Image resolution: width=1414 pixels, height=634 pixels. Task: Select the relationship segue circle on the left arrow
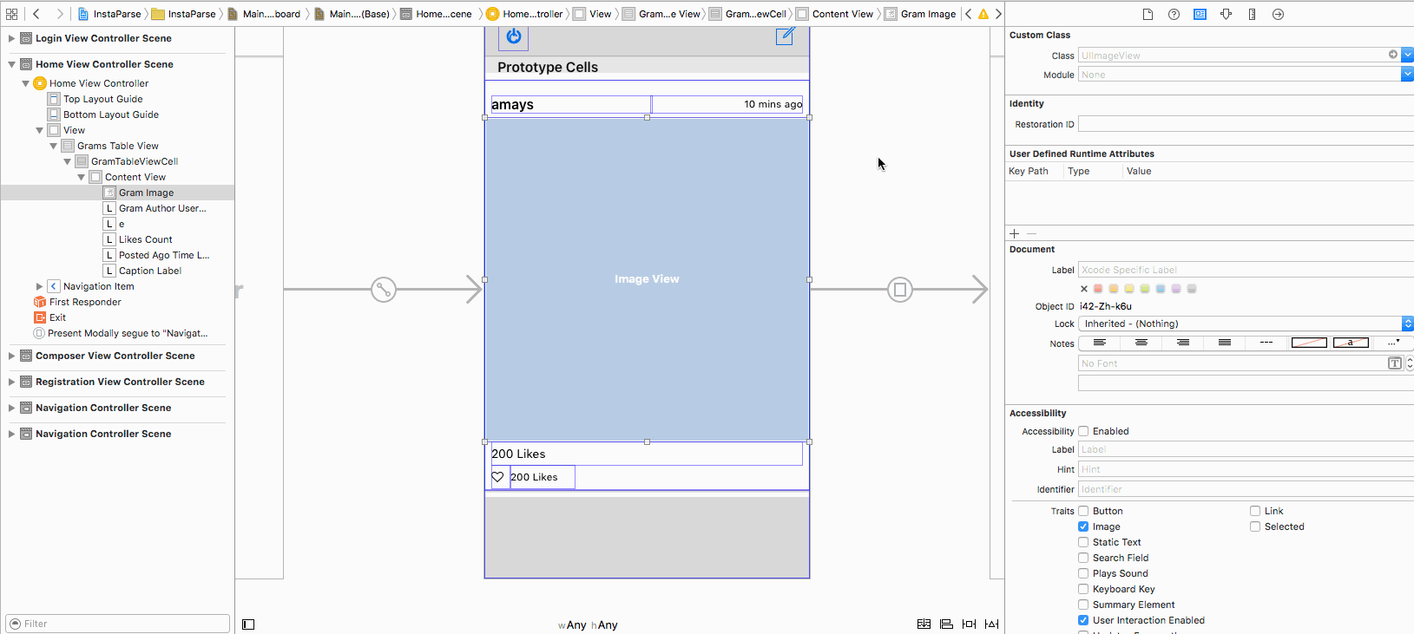click(384, 290)
